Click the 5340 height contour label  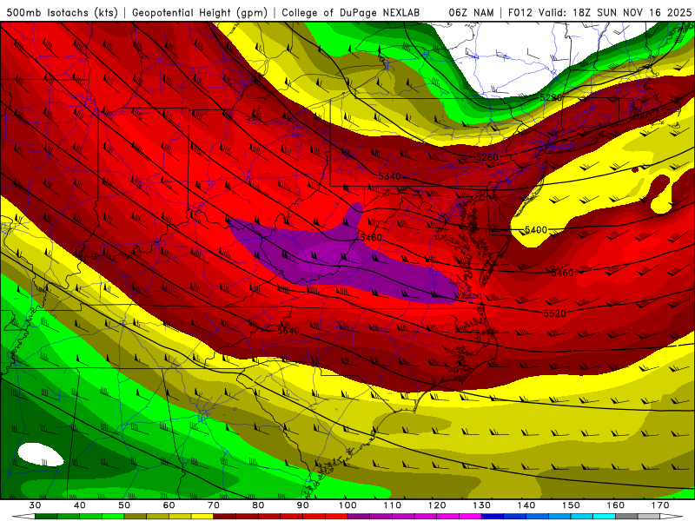coord(389,176)
